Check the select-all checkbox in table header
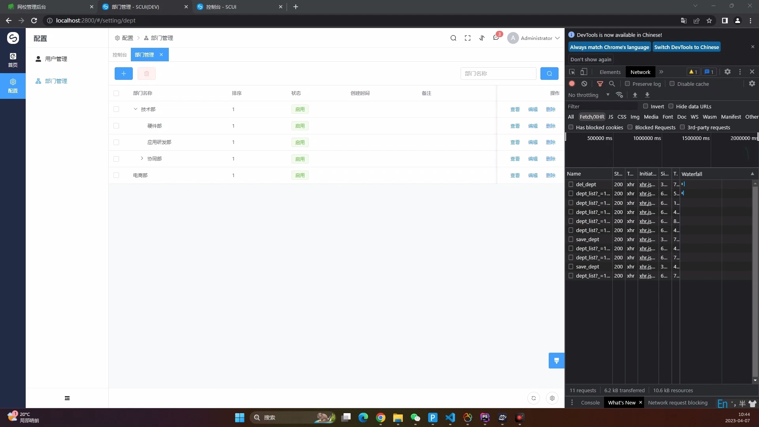The image size is (759, 427). coord(116,93)
